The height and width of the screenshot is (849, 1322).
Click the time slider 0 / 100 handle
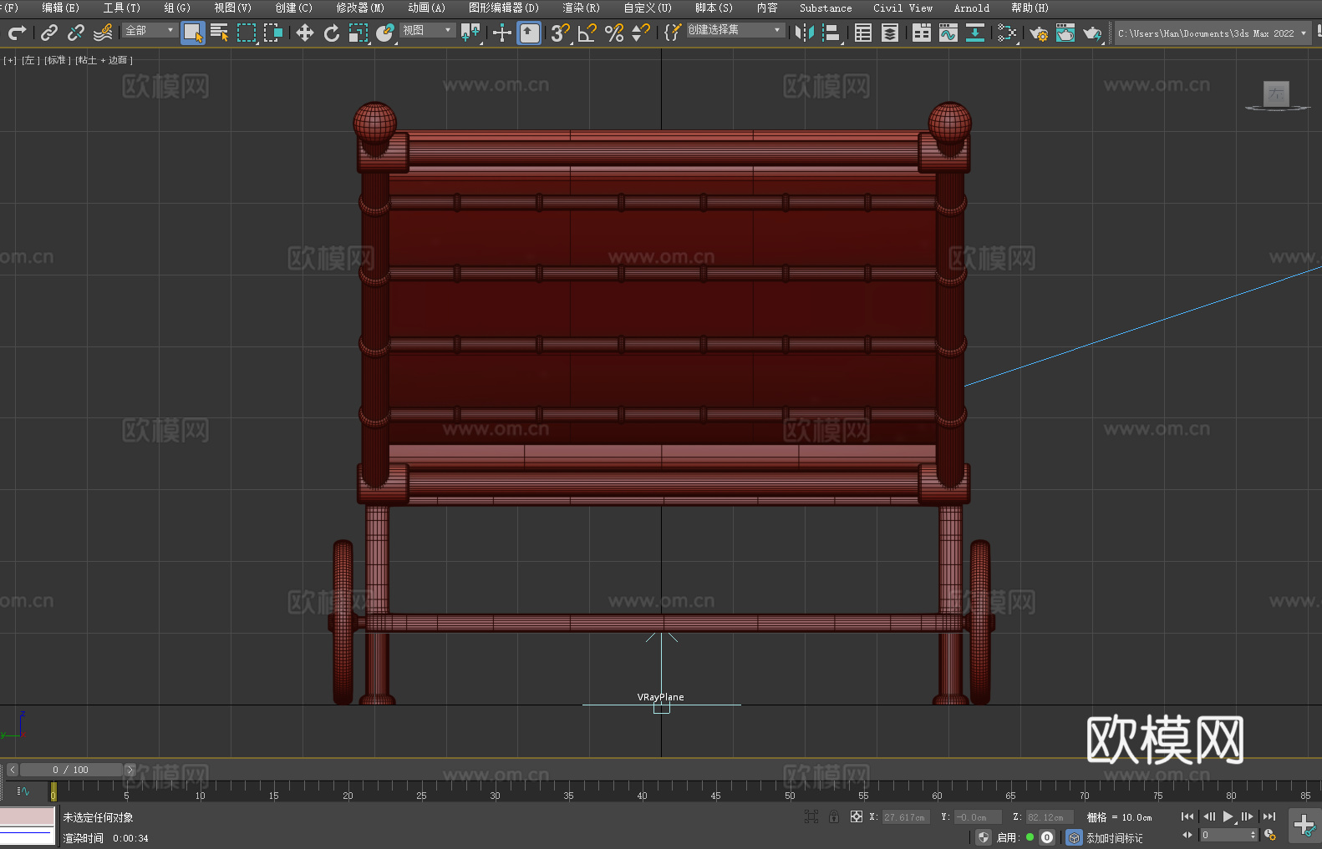pos(71,770)
